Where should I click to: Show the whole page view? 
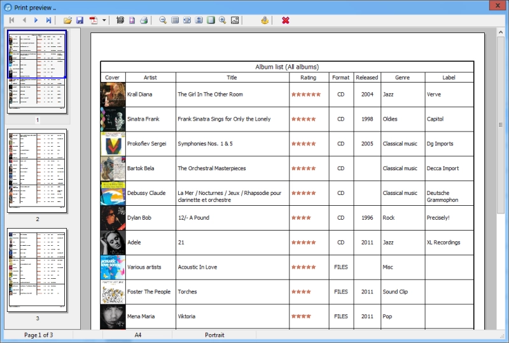click(211, 20)
